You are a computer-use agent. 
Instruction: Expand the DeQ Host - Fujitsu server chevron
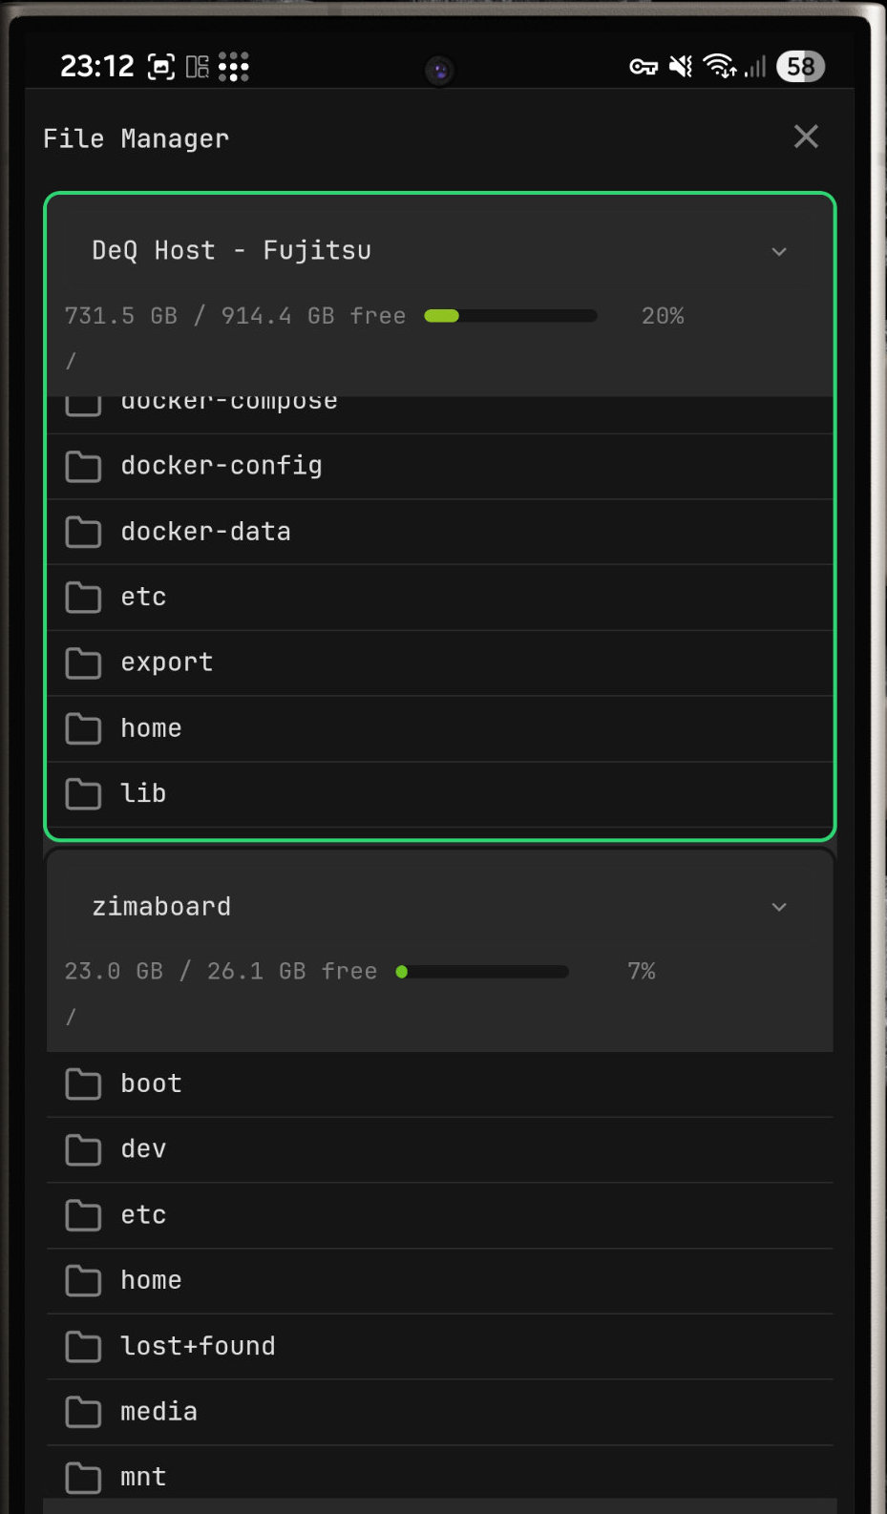778,251
